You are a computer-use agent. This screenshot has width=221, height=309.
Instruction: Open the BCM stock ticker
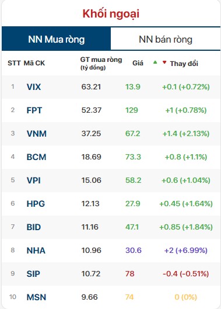click(x=36, y=157)
